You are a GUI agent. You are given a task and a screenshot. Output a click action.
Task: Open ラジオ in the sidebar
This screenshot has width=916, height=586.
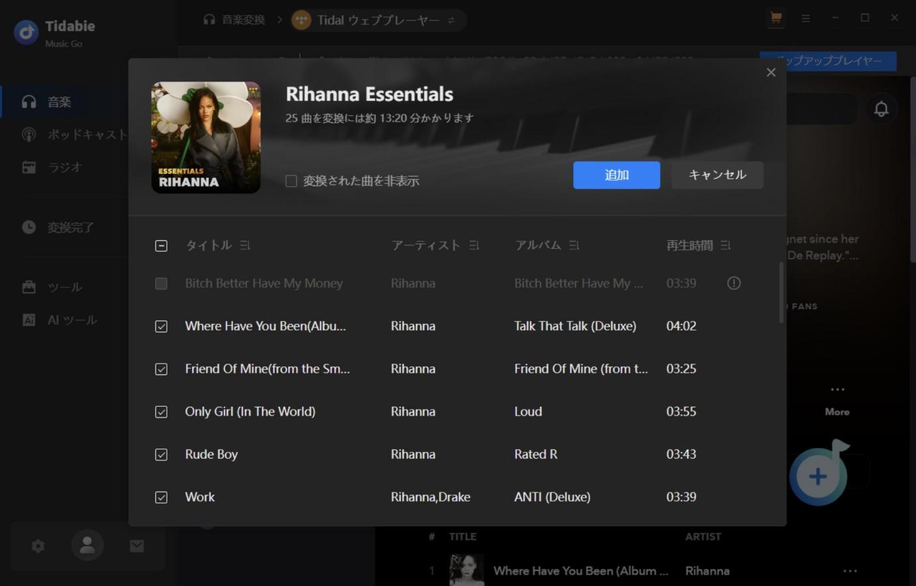click(65, 167)
